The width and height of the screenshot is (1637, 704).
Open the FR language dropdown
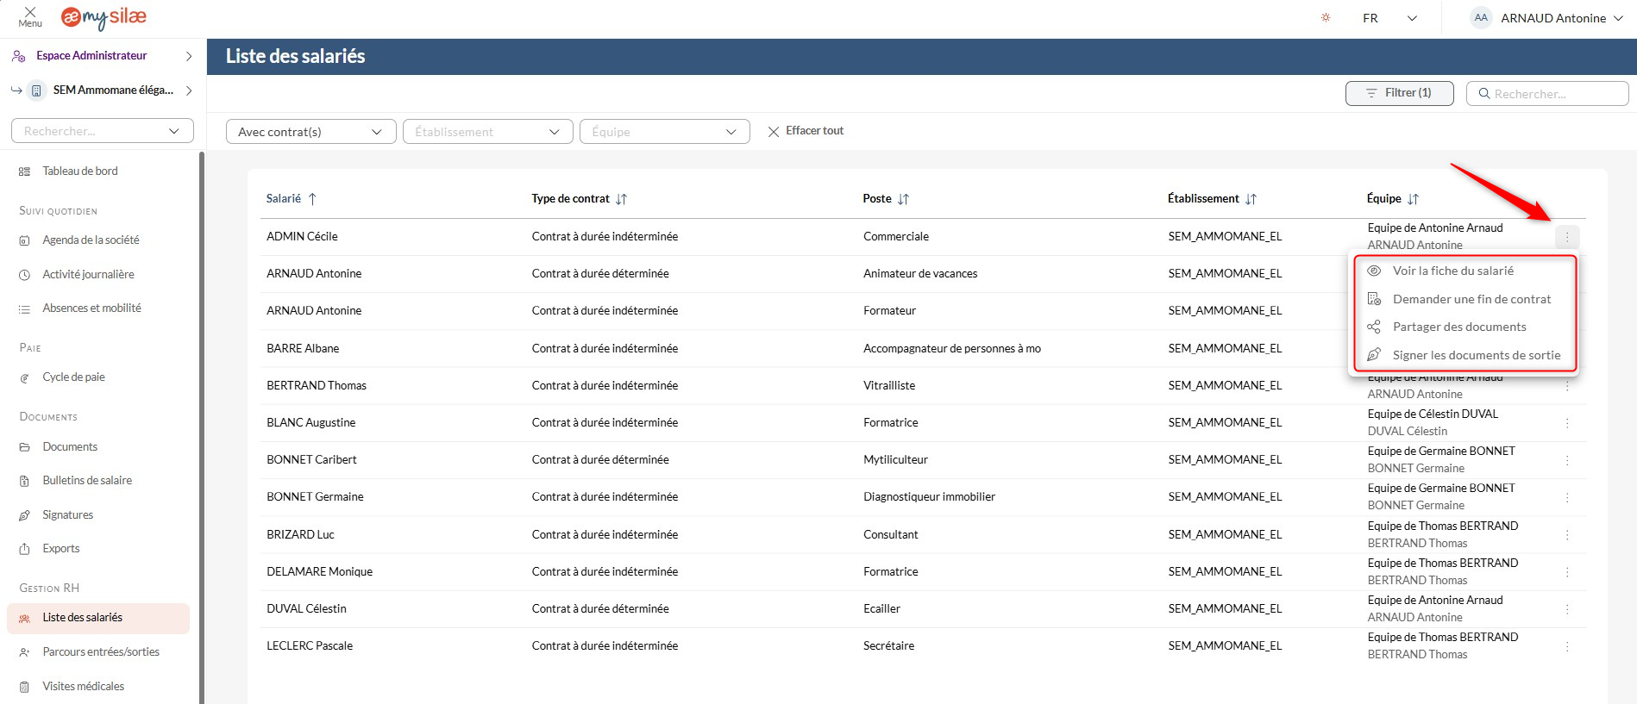[1389, 18]
